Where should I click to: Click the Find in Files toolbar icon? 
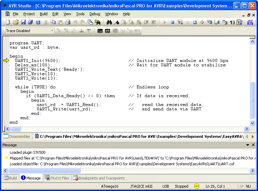[98, 22]
